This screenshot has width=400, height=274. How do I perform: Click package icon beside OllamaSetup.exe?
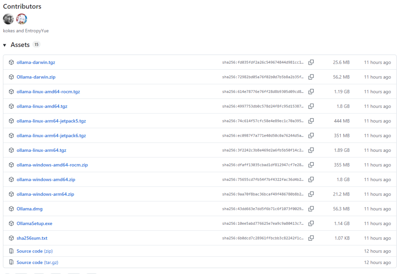point(11,224)
